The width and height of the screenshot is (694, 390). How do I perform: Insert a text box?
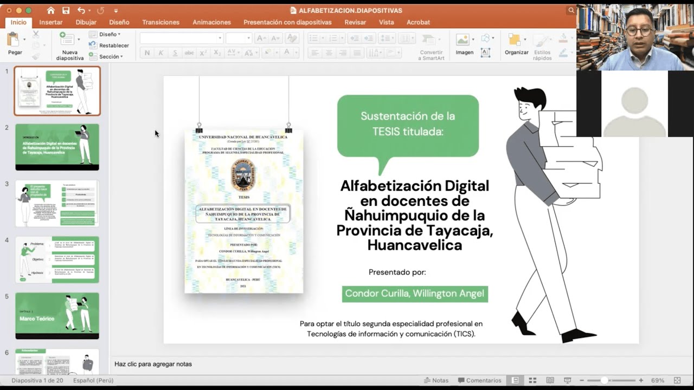(x=485, y=53)
